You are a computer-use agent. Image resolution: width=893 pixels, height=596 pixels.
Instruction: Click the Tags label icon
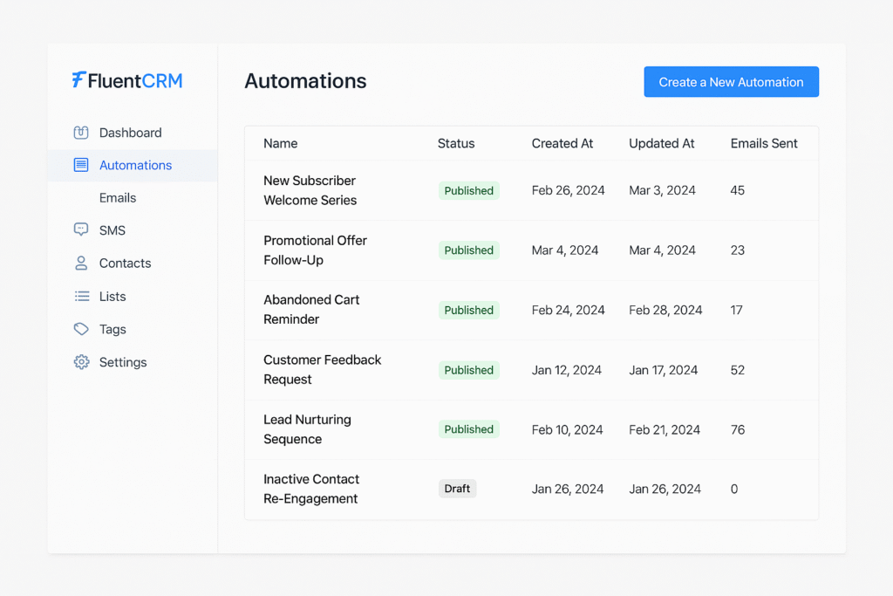coord(81,329)
